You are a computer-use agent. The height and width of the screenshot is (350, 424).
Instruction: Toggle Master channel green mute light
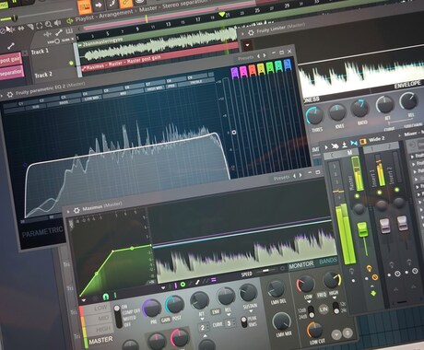tap(357, 195)
